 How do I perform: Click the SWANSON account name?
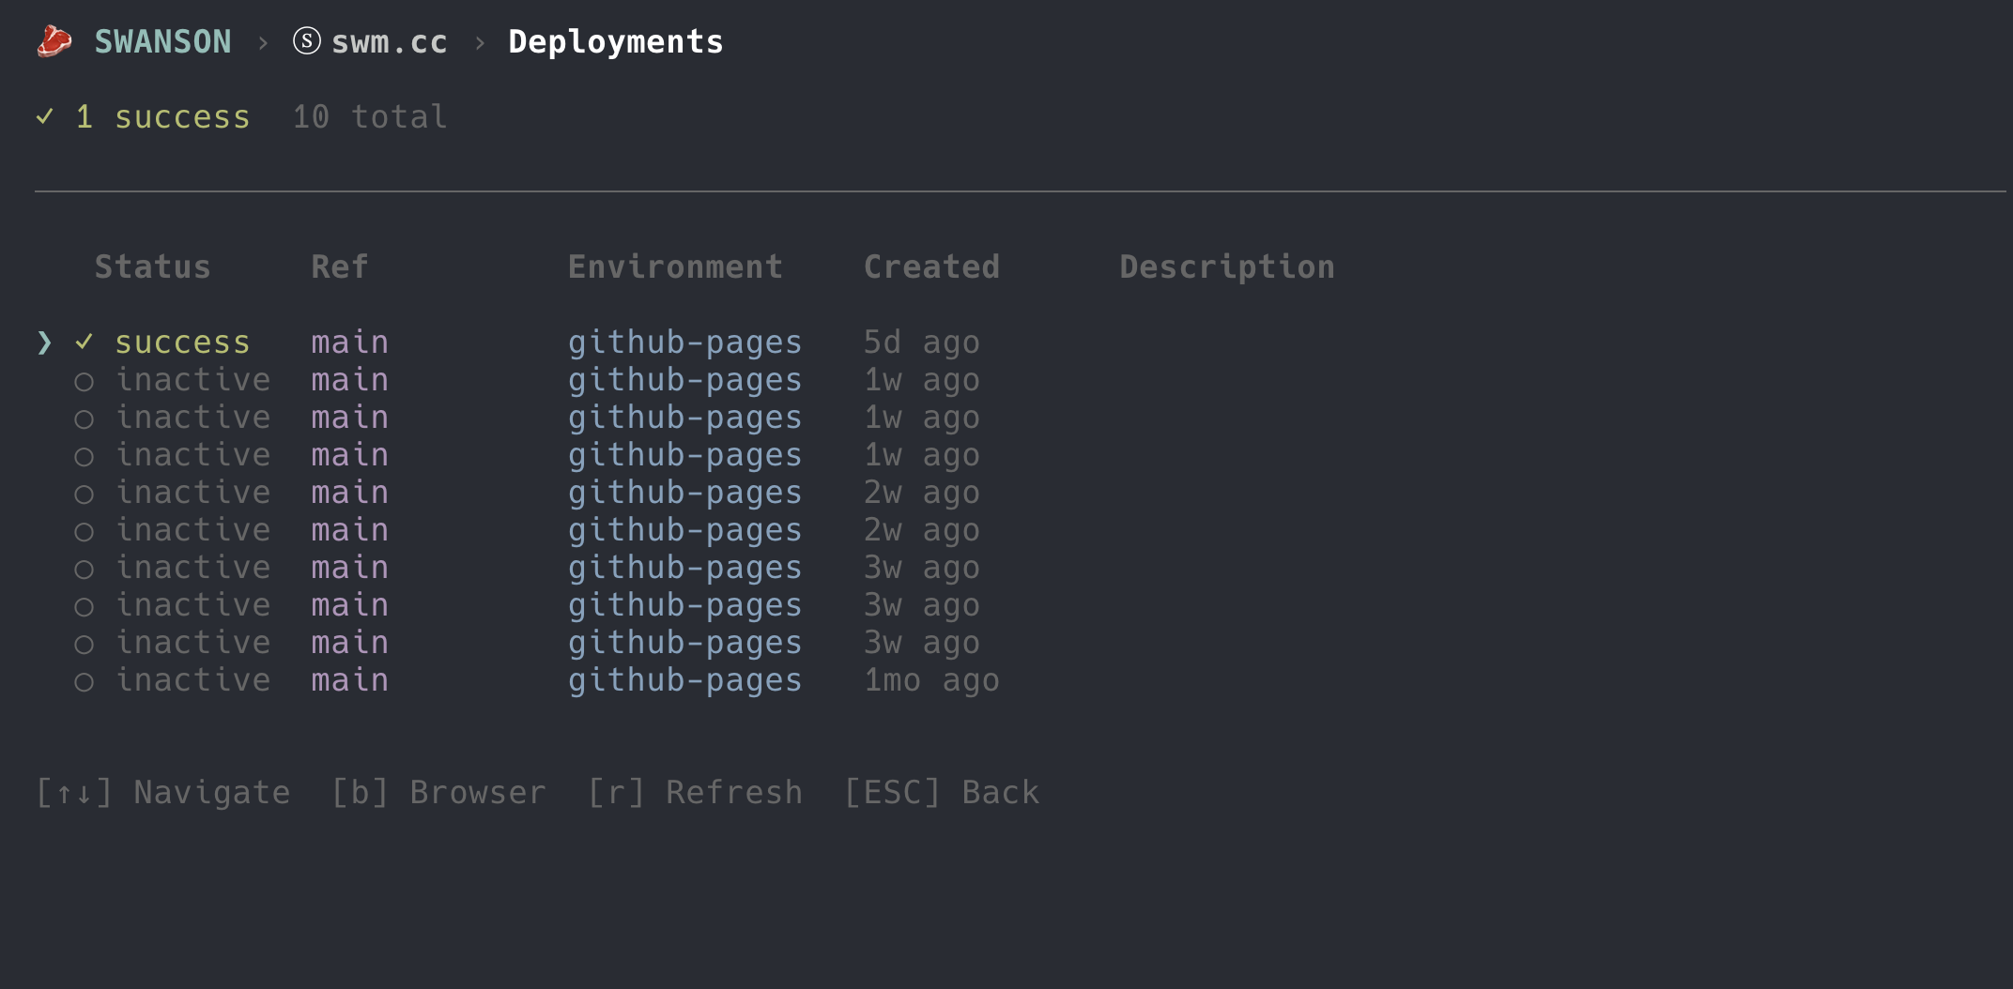tap(162, 40)
